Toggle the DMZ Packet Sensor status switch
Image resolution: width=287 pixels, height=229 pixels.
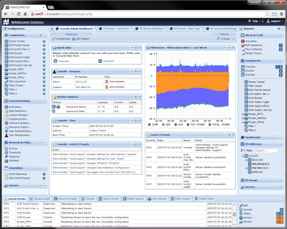[43, 45]
